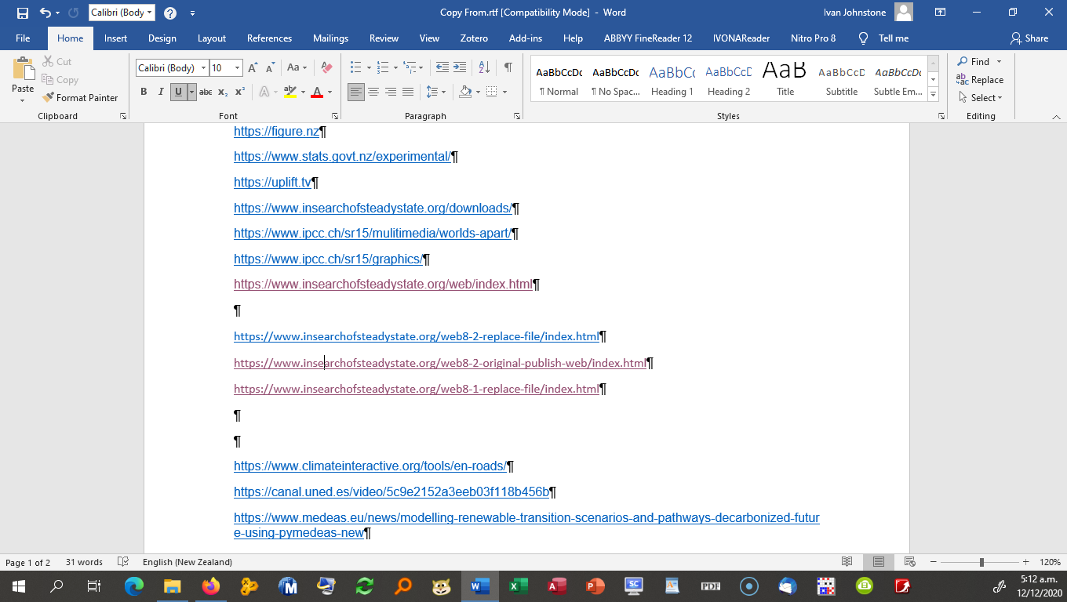The width and height of the screenshot is (1067, 602).
Task: Open the Paragraph dialog launcher
Action: [517, 116]
